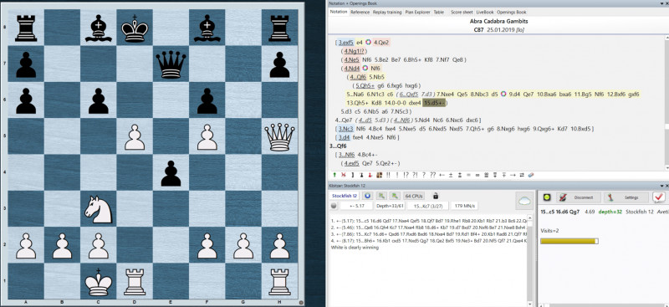Click the Stockfish 12 engine name button
This screenshot has width=669, height=307.
pos(345,196)
